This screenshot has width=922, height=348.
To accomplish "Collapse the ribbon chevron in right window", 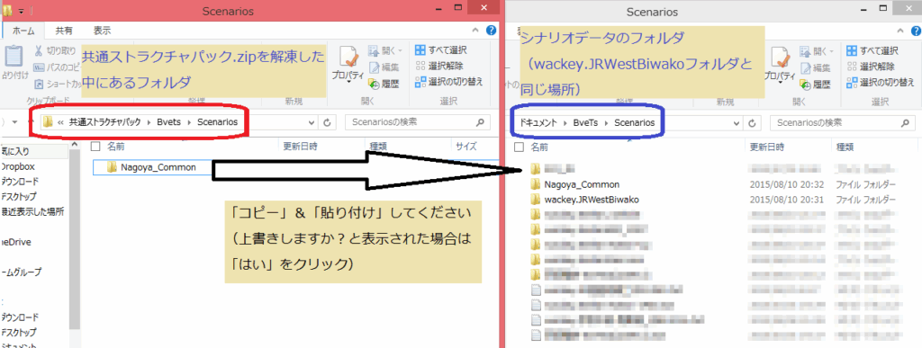I will pyautogui.click(x=900, y=31).
